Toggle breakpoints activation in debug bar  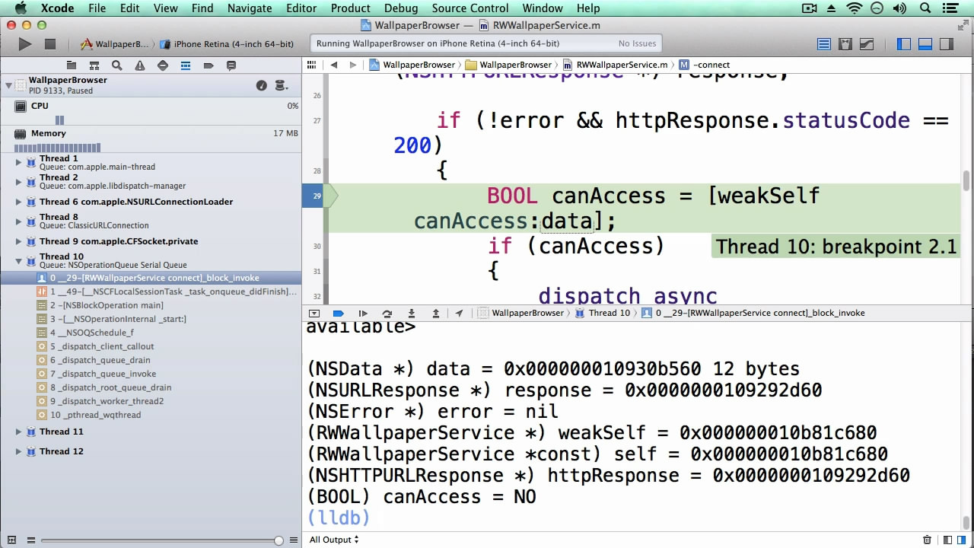click(x=339, y=313)
